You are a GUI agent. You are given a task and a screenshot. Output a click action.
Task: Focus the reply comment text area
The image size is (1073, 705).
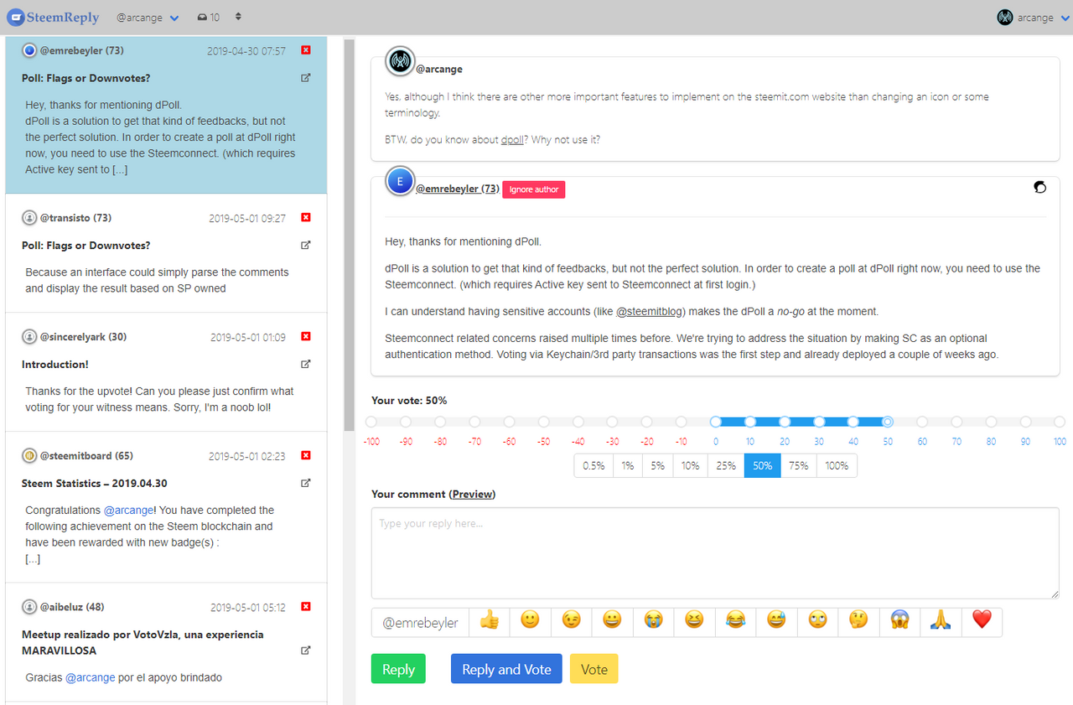(x=715, y=553)
